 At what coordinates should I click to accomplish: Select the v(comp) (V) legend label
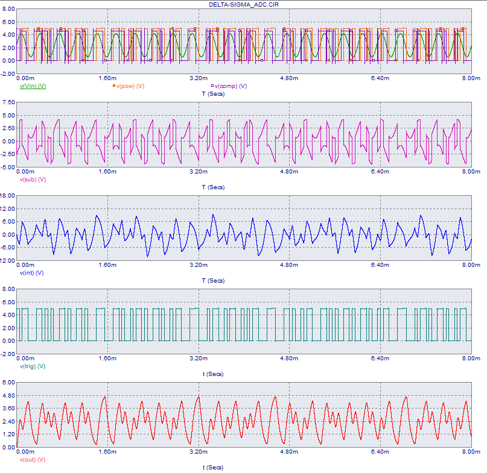click(231, 86)
